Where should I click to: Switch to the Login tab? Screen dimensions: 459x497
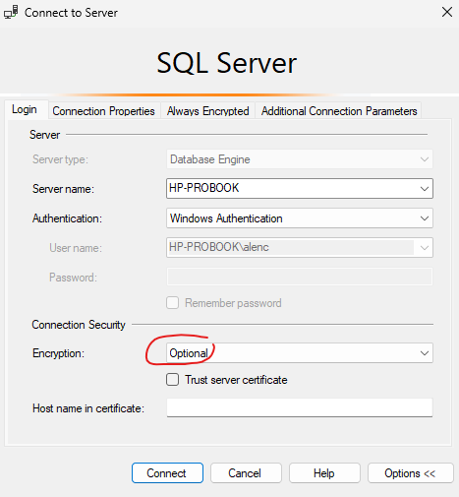coord(25,109)
